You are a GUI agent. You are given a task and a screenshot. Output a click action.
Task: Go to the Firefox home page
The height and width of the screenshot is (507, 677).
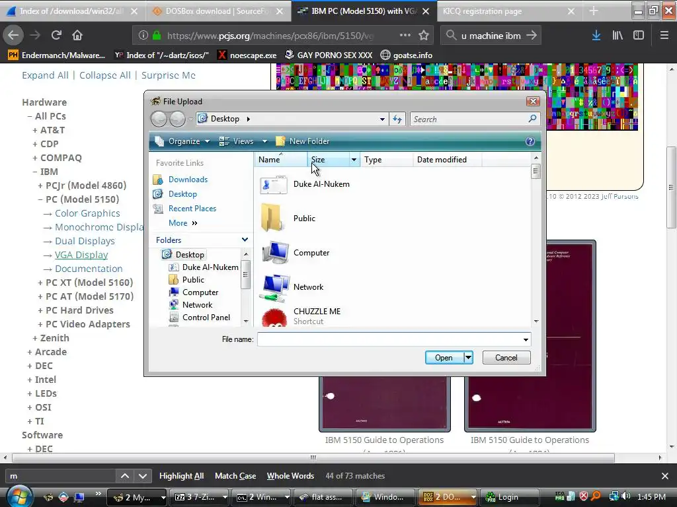[77, 35]
